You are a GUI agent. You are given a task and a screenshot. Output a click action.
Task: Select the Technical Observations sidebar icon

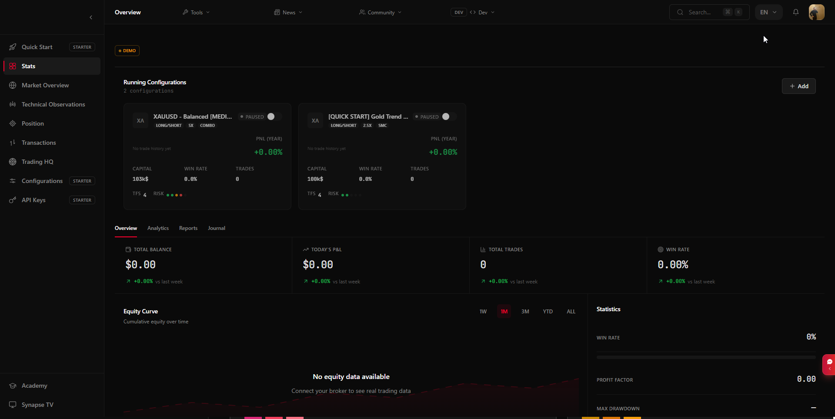click(x=13, y=104)
